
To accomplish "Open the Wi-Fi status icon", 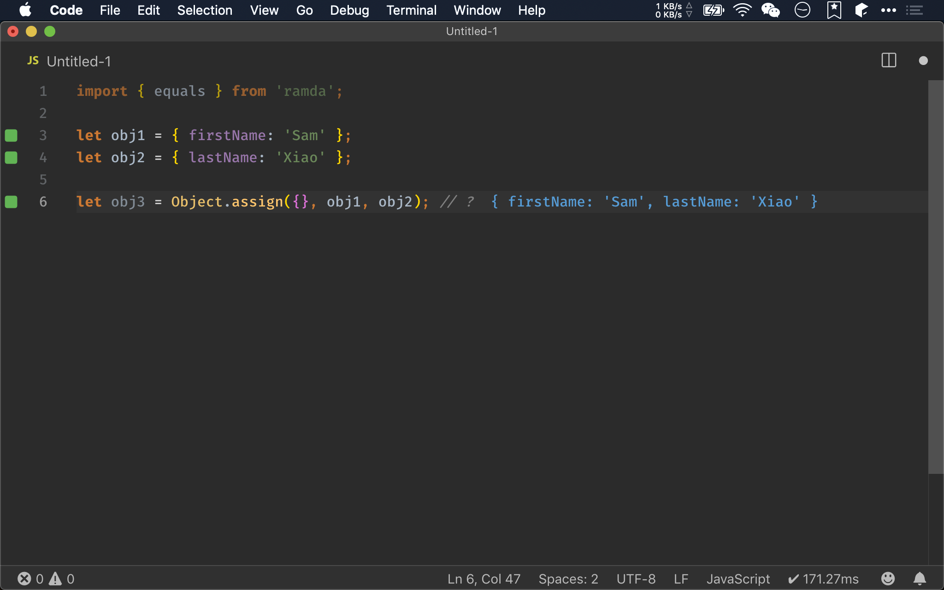I will pyautogui.click(x=742, y=10).
